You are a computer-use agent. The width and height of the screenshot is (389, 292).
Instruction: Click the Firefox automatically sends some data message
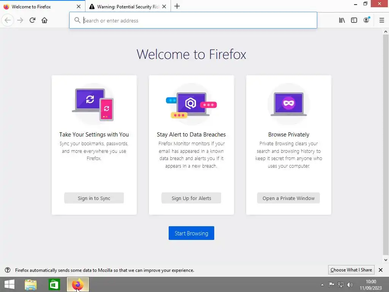(104, 270)
